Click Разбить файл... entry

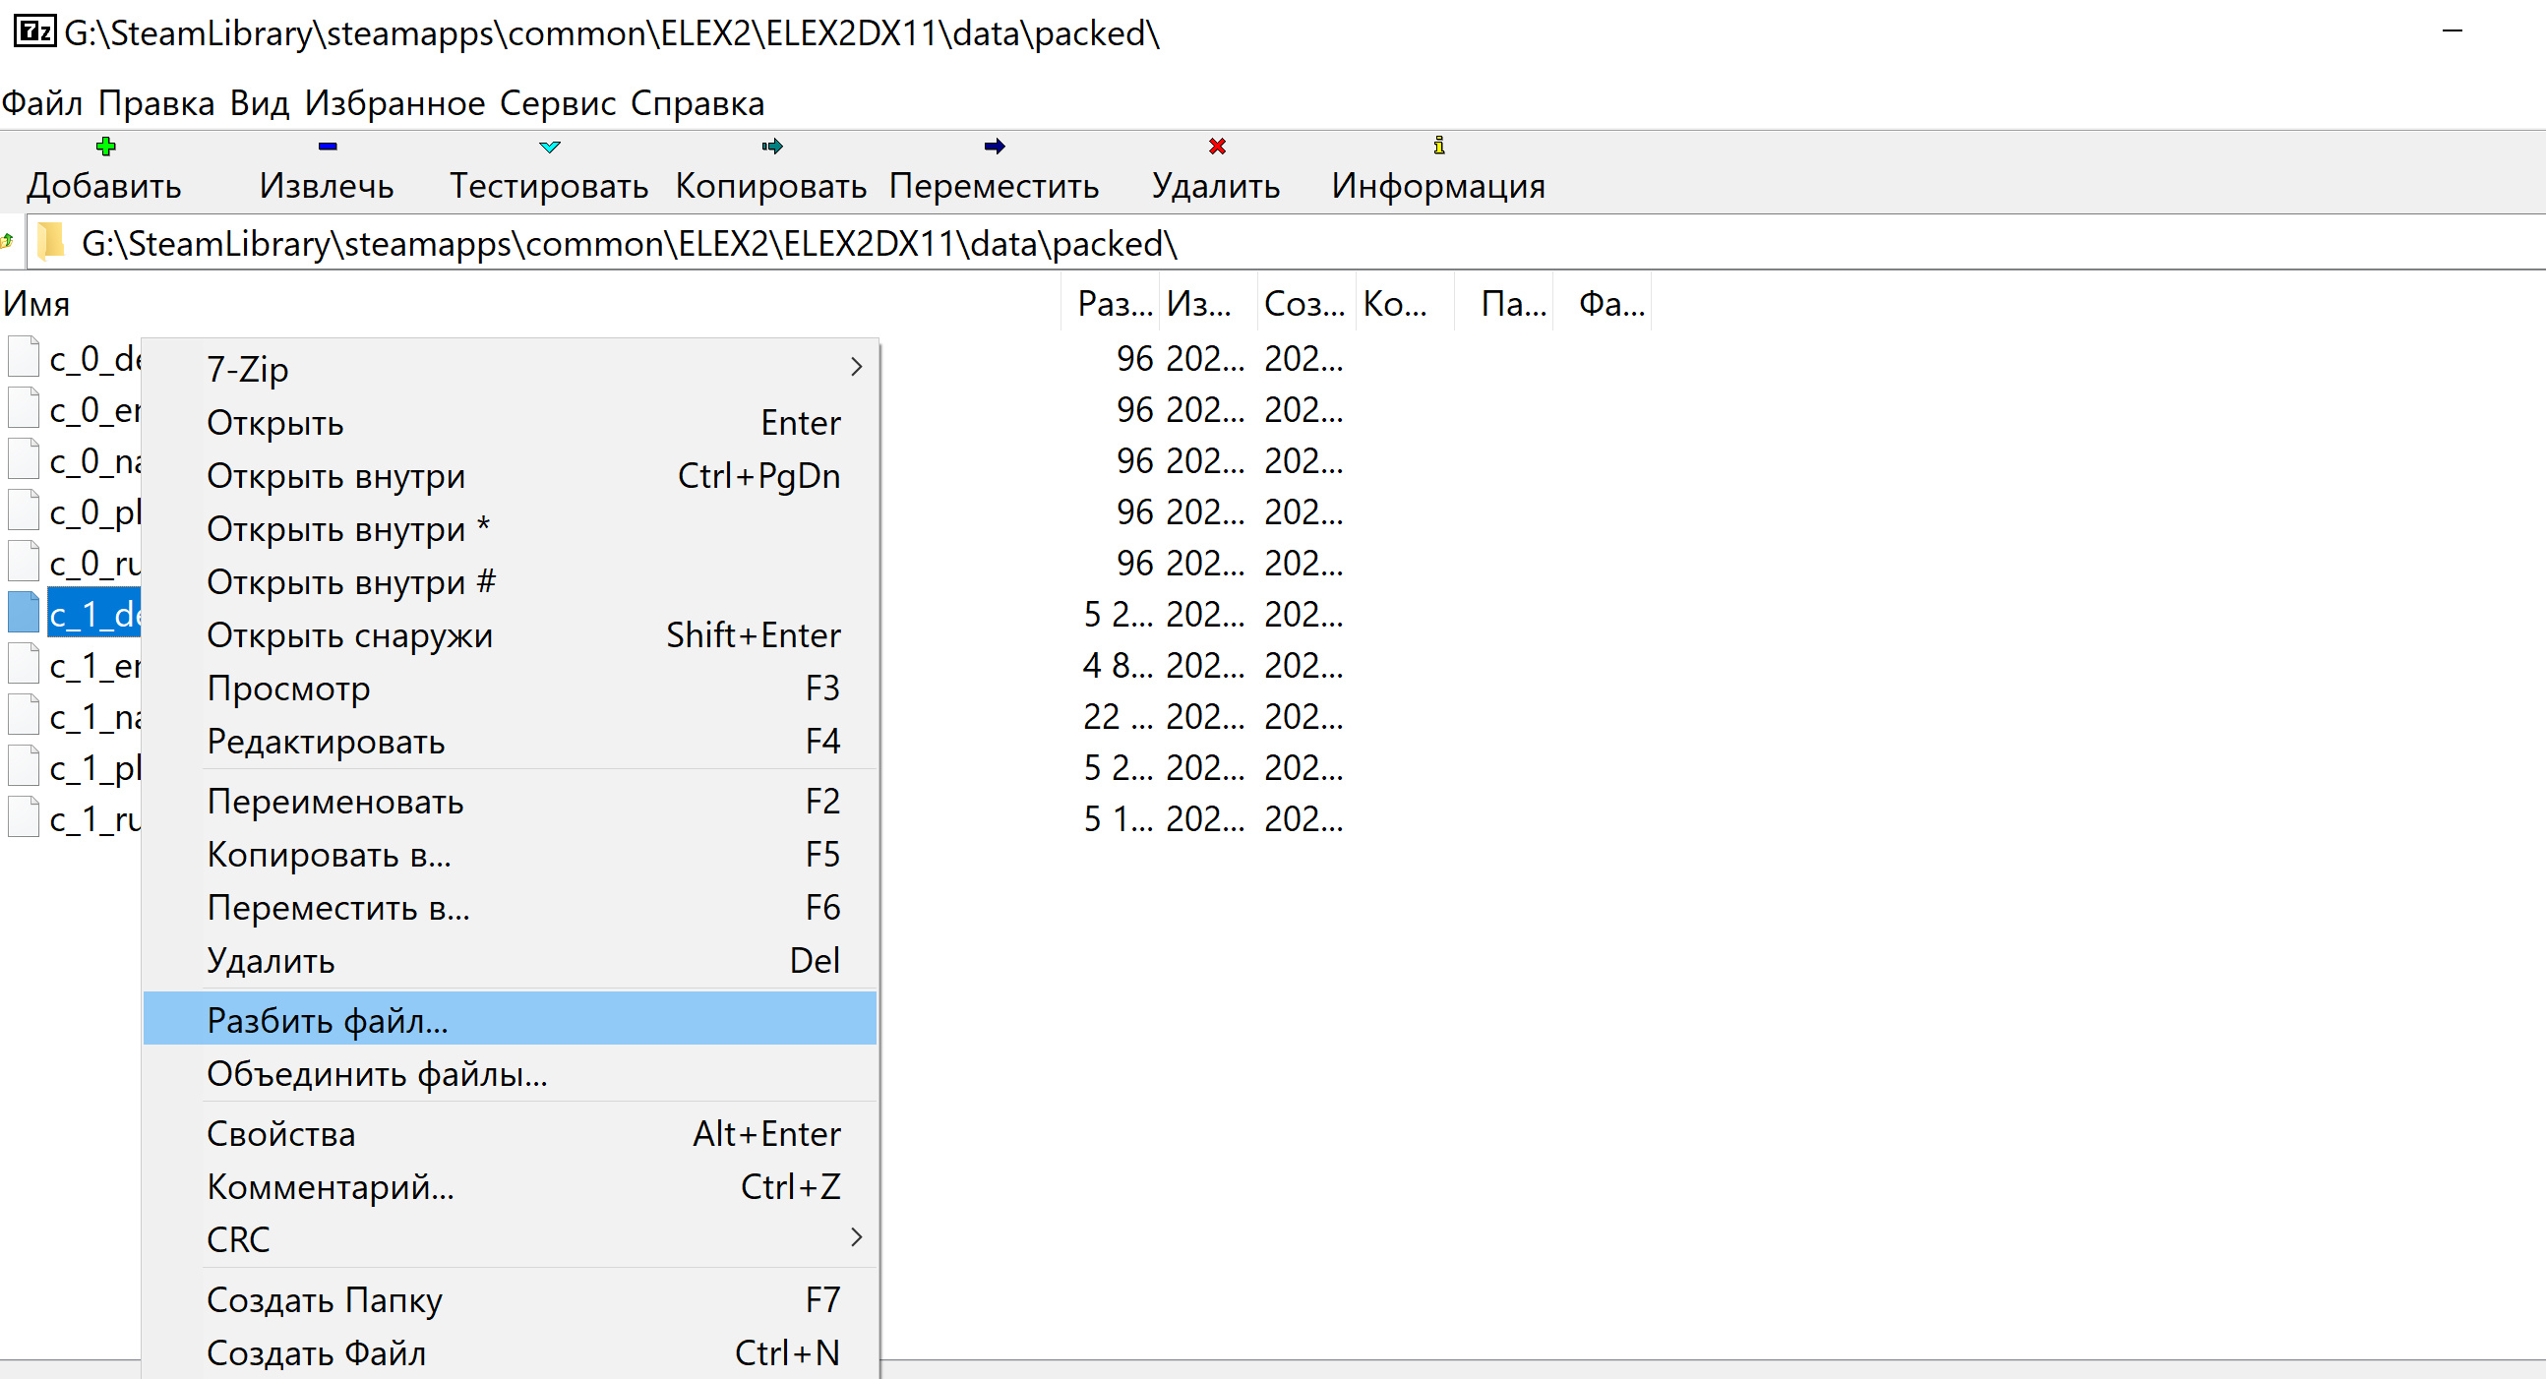[x=510, y=1019]
